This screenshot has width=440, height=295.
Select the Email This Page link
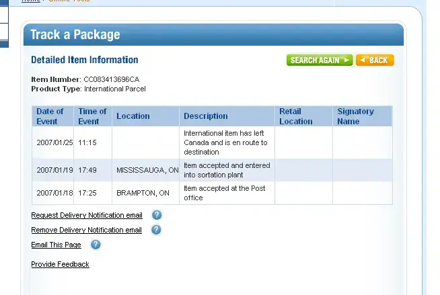[x=56, y=245]
